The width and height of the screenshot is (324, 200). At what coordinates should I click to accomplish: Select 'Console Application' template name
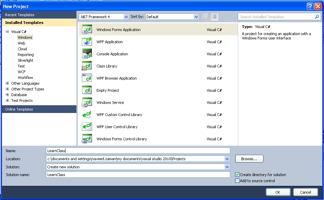(112, 54)
